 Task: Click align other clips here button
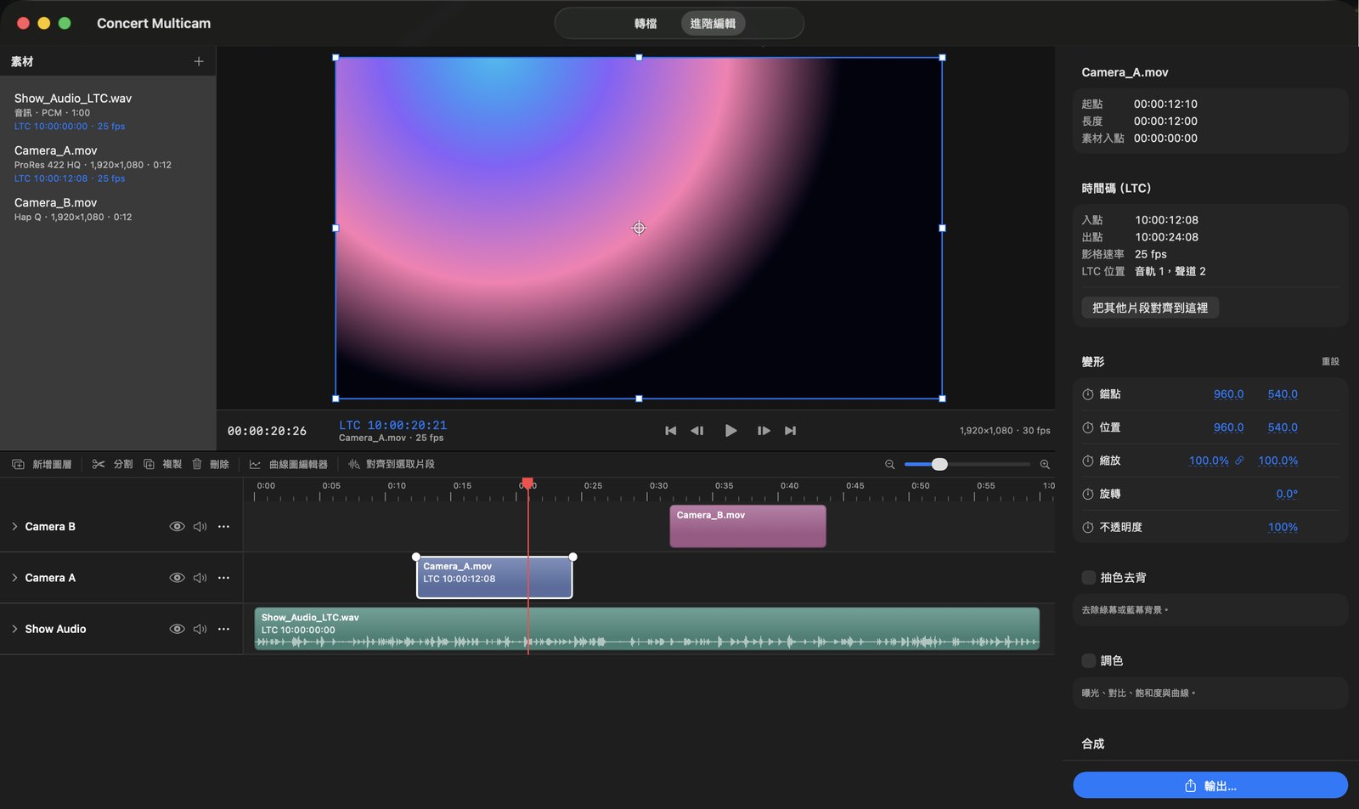coord(1150,308)
